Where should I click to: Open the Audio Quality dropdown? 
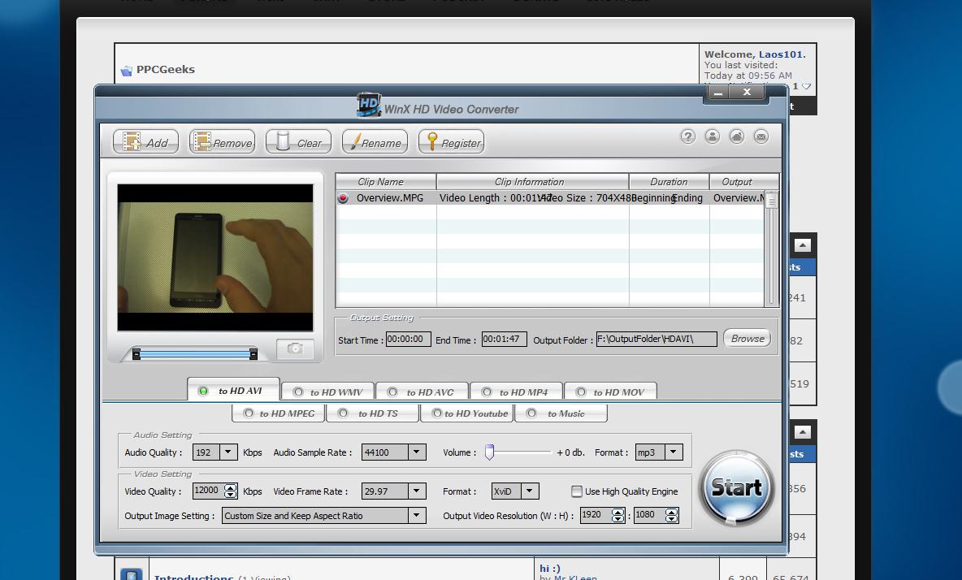[228, 452]
